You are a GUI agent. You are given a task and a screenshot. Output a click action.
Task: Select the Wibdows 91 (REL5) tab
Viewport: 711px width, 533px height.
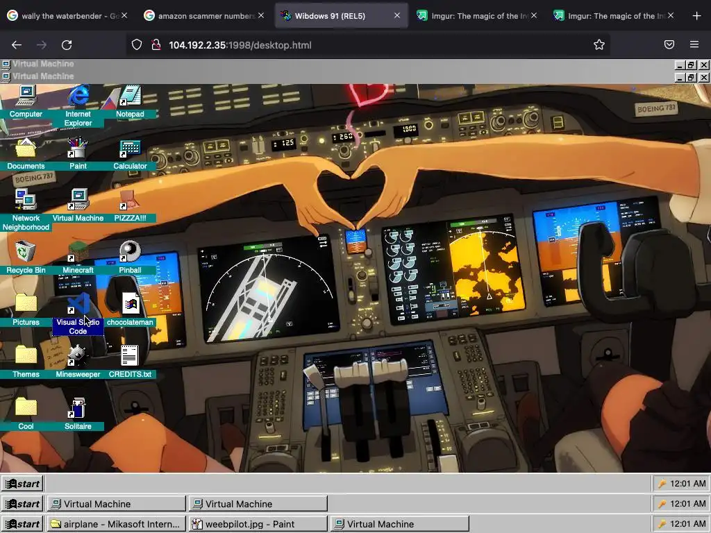(x=341, y=16)
